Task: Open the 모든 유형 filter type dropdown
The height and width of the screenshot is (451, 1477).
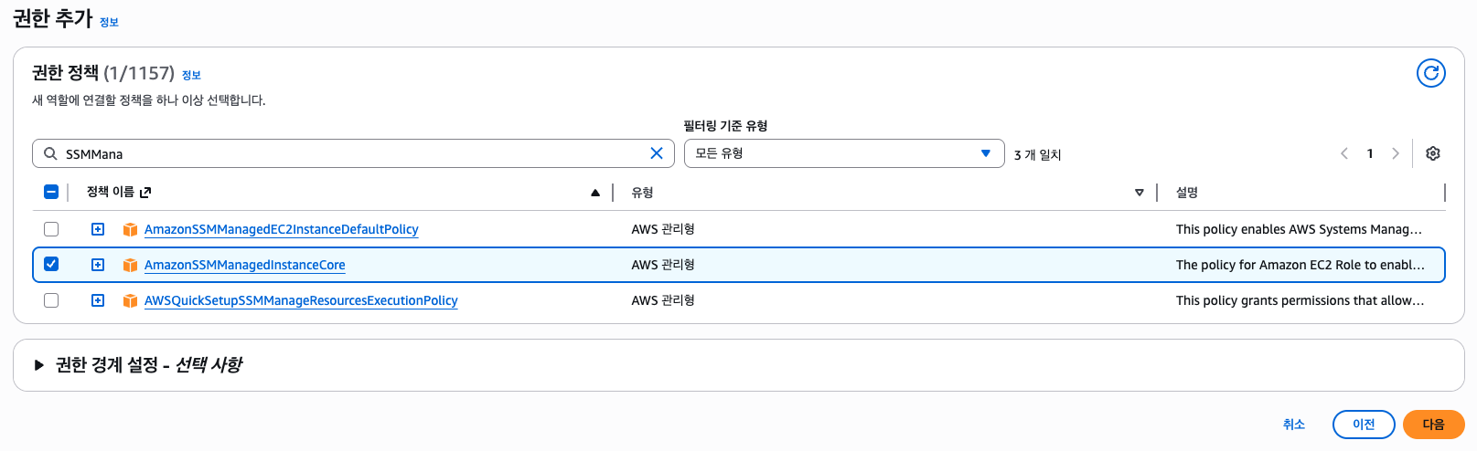Action: point(843,153)
